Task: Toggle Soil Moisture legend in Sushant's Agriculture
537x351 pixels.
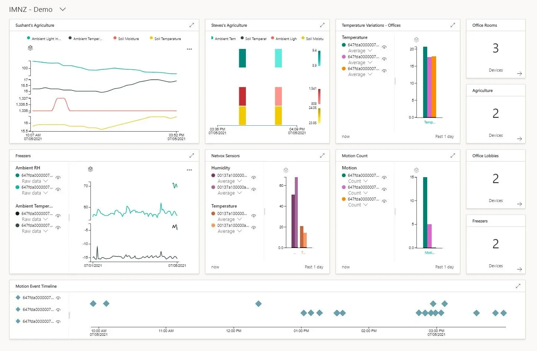Action: pyautogui.click(x=126, y=39)
